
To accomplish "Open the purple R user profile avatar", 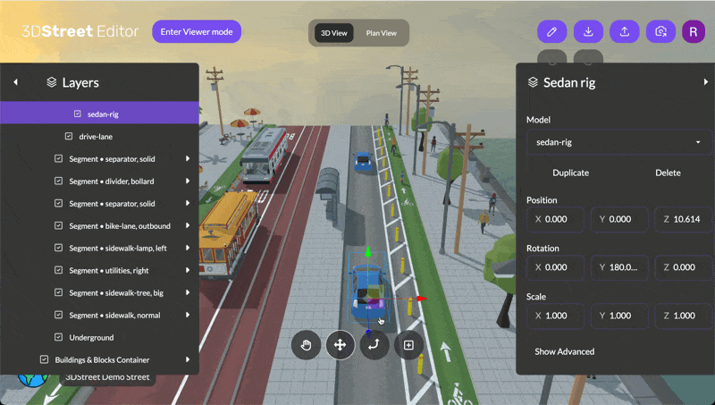I will [x=694, y=31].
